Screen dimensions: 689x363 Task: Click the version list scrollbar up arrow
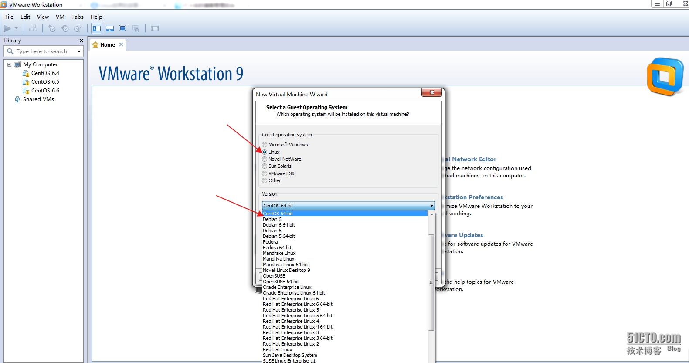pos(431,214)
